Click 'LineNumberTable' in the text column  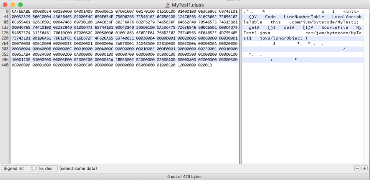(x=304, y=17)
